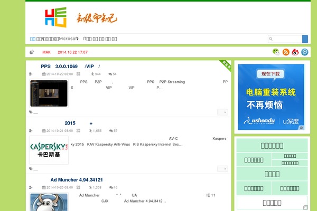Expand the arrow beside Microsoft in navigation

coord(78,39)
